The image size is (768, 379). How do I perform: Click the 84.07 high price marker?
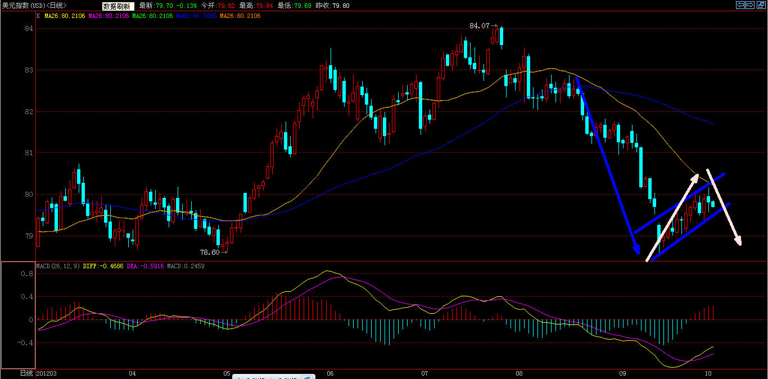pos(480,26)
